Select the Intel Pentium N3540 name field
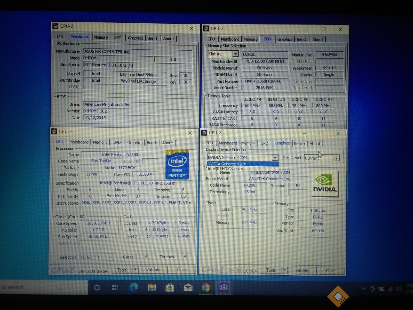413x310 pixels. coord(120,154)
